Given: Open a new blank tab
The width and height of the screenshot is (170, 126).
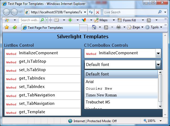Looking at the screenshot, I should 84,28.
